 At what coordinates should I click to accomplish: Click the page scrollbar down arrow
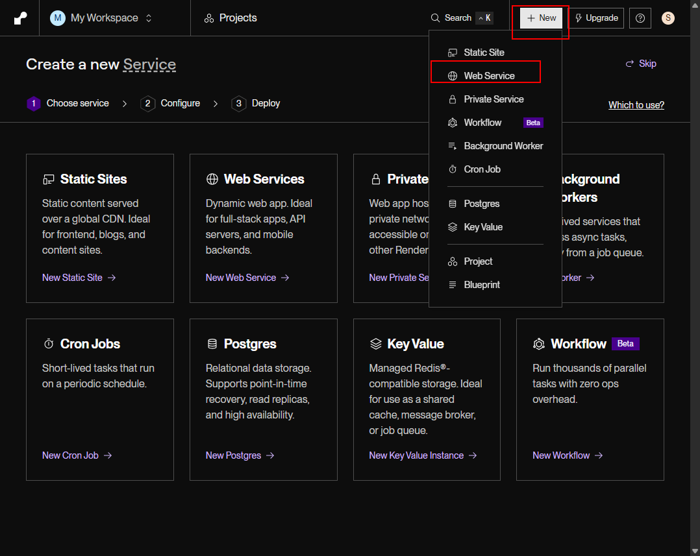click(695, 551)
